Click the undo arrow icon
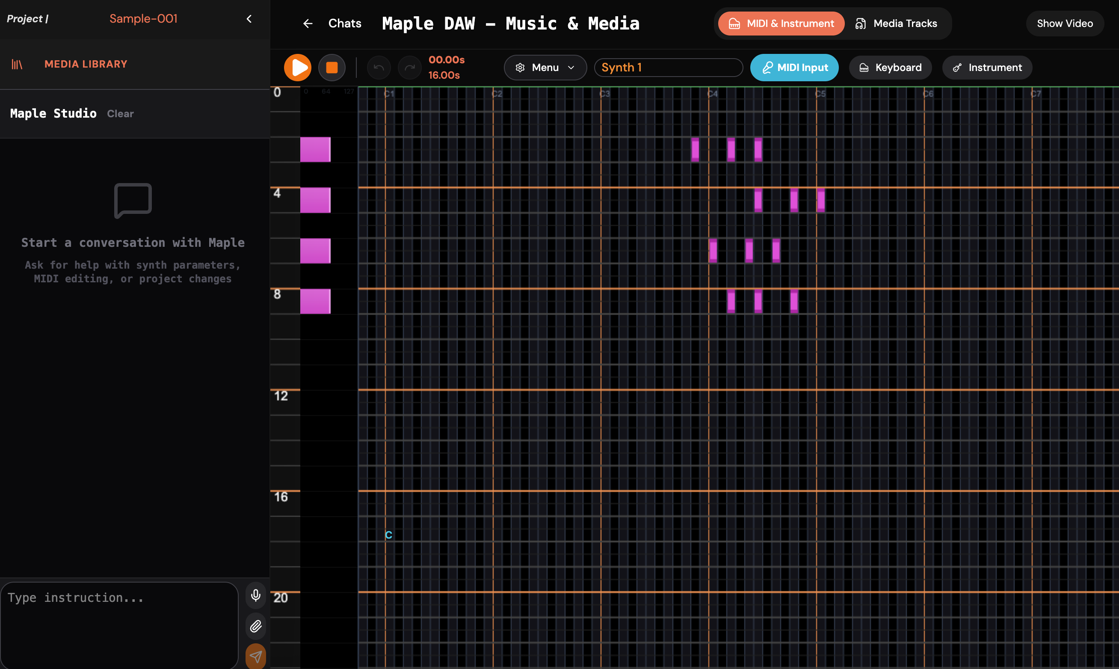Screen dimensions: 1119x669 379,68
